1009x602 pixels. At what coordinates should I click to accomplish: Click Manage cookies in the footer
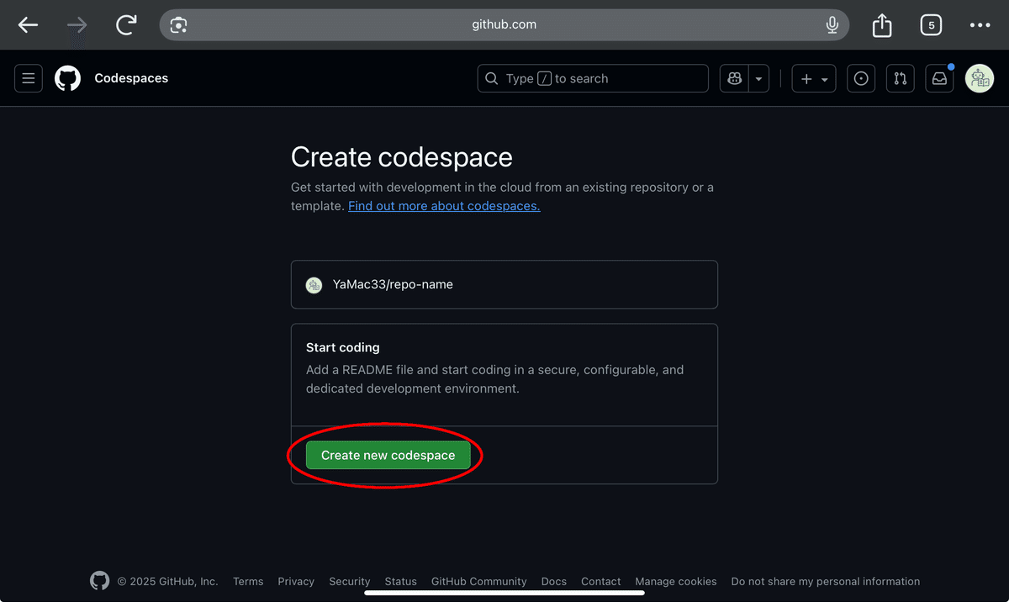click(x=675, y=581)
